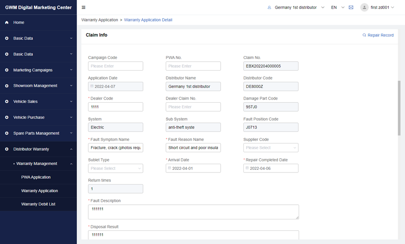Click the Warranty Application breadcrumb link
This screenshot has height=244, width=405.
tap(100, 20)
